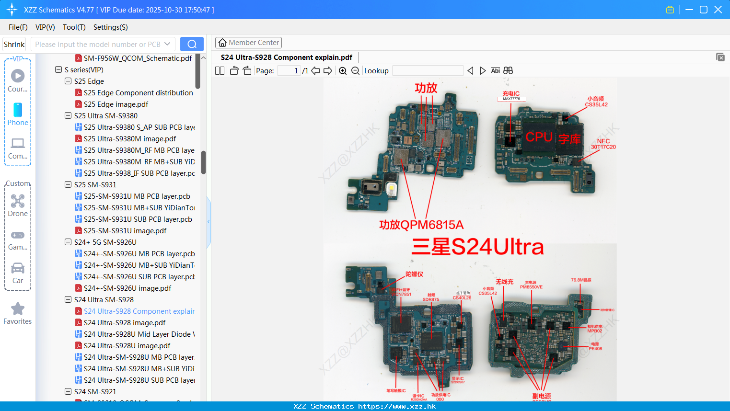Image resolution: width=730 pixels, height=411 pixels.
Task: Find next lookup match triangle
Action: (x=483, y=71)
